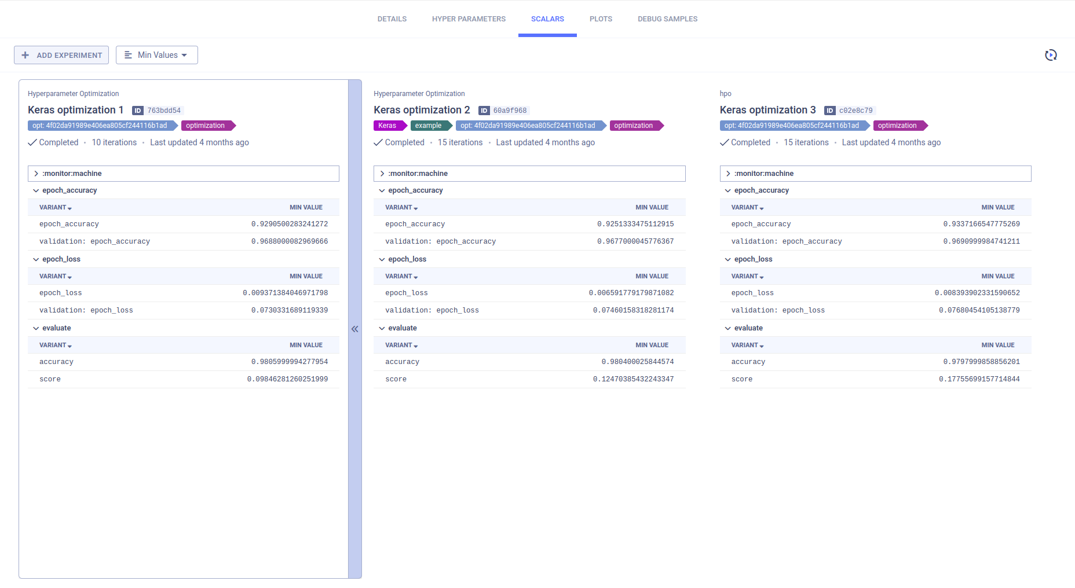Click the ID badge icon for 763bdd54

point(138,111)
